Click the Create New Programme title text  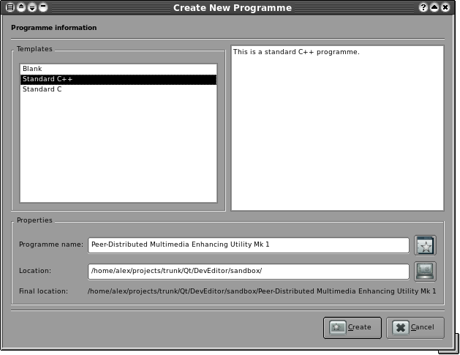(x=232, y=8)
